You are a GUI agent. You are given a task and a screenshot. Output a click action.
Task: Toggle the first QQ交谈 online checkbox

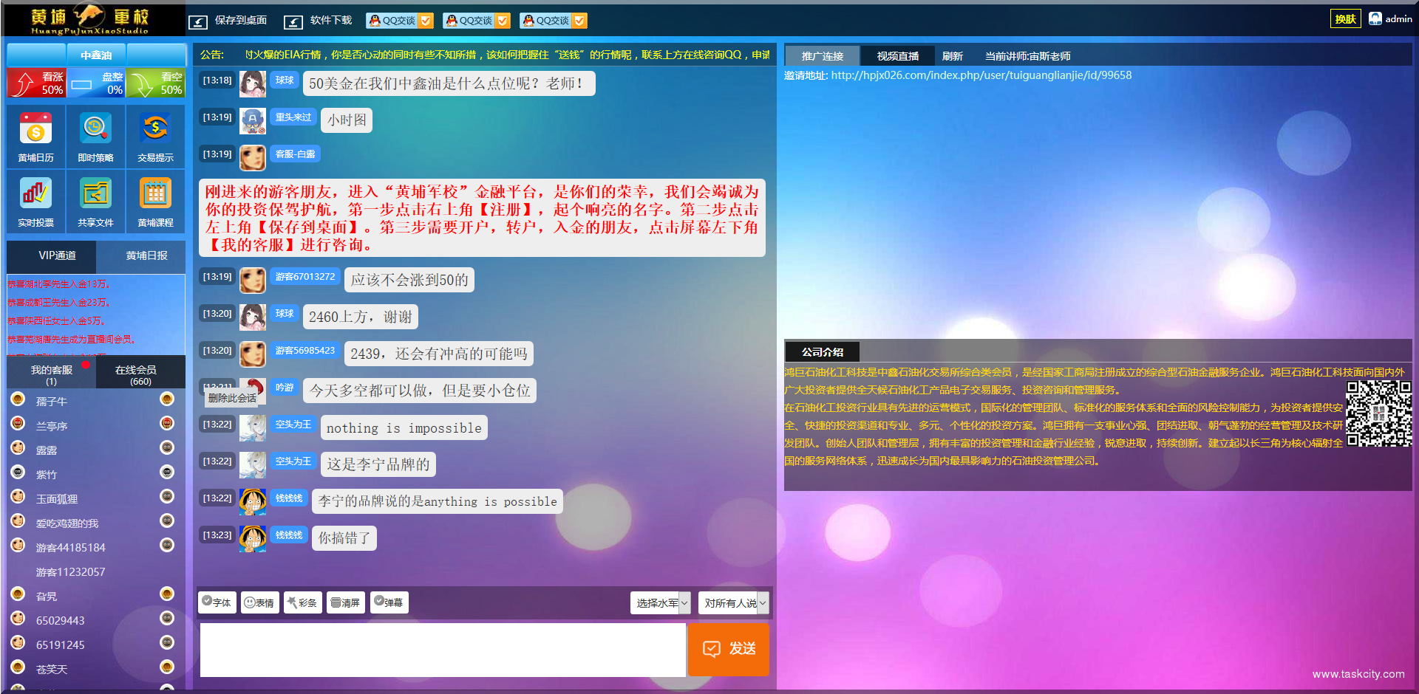point(424,20)
